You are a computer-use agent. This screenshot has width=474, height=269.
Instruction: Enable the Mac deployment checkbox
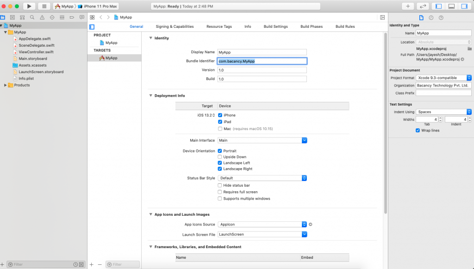(219, 129)
